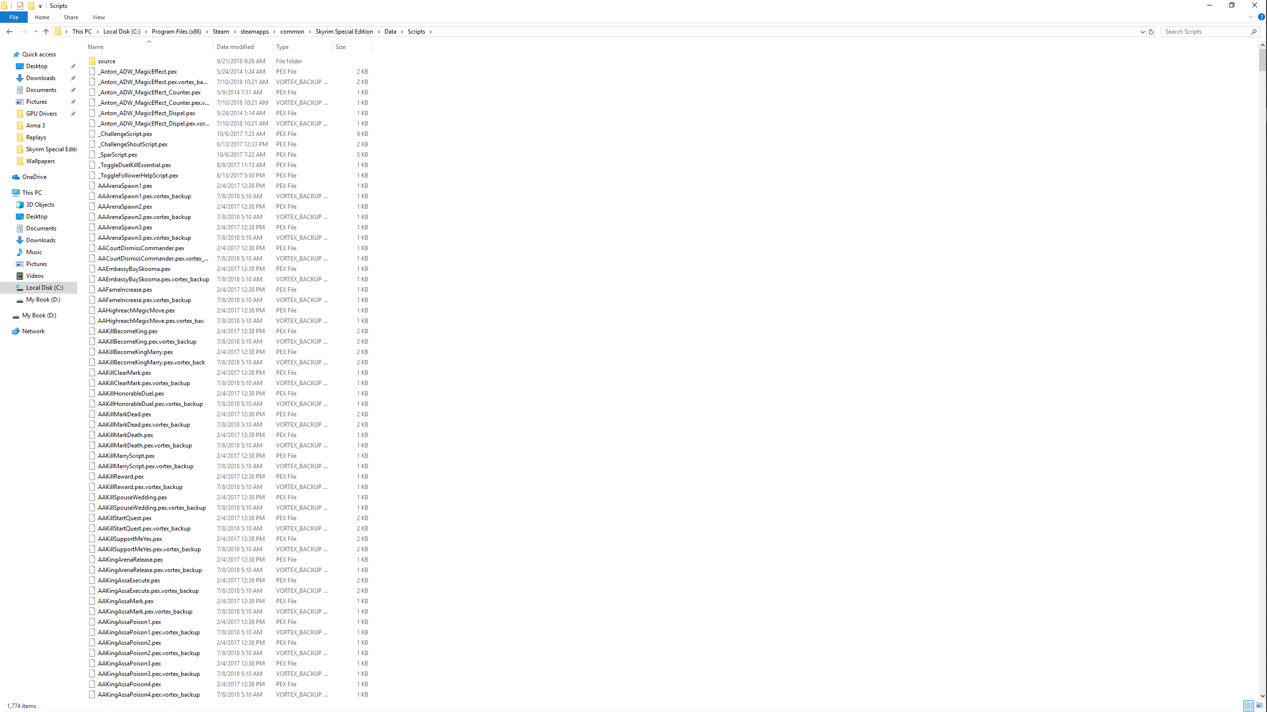Viewport: 1267px width, 712px height.
Task: Expand the address bar history dropdown
Action: coord(1142,32)
